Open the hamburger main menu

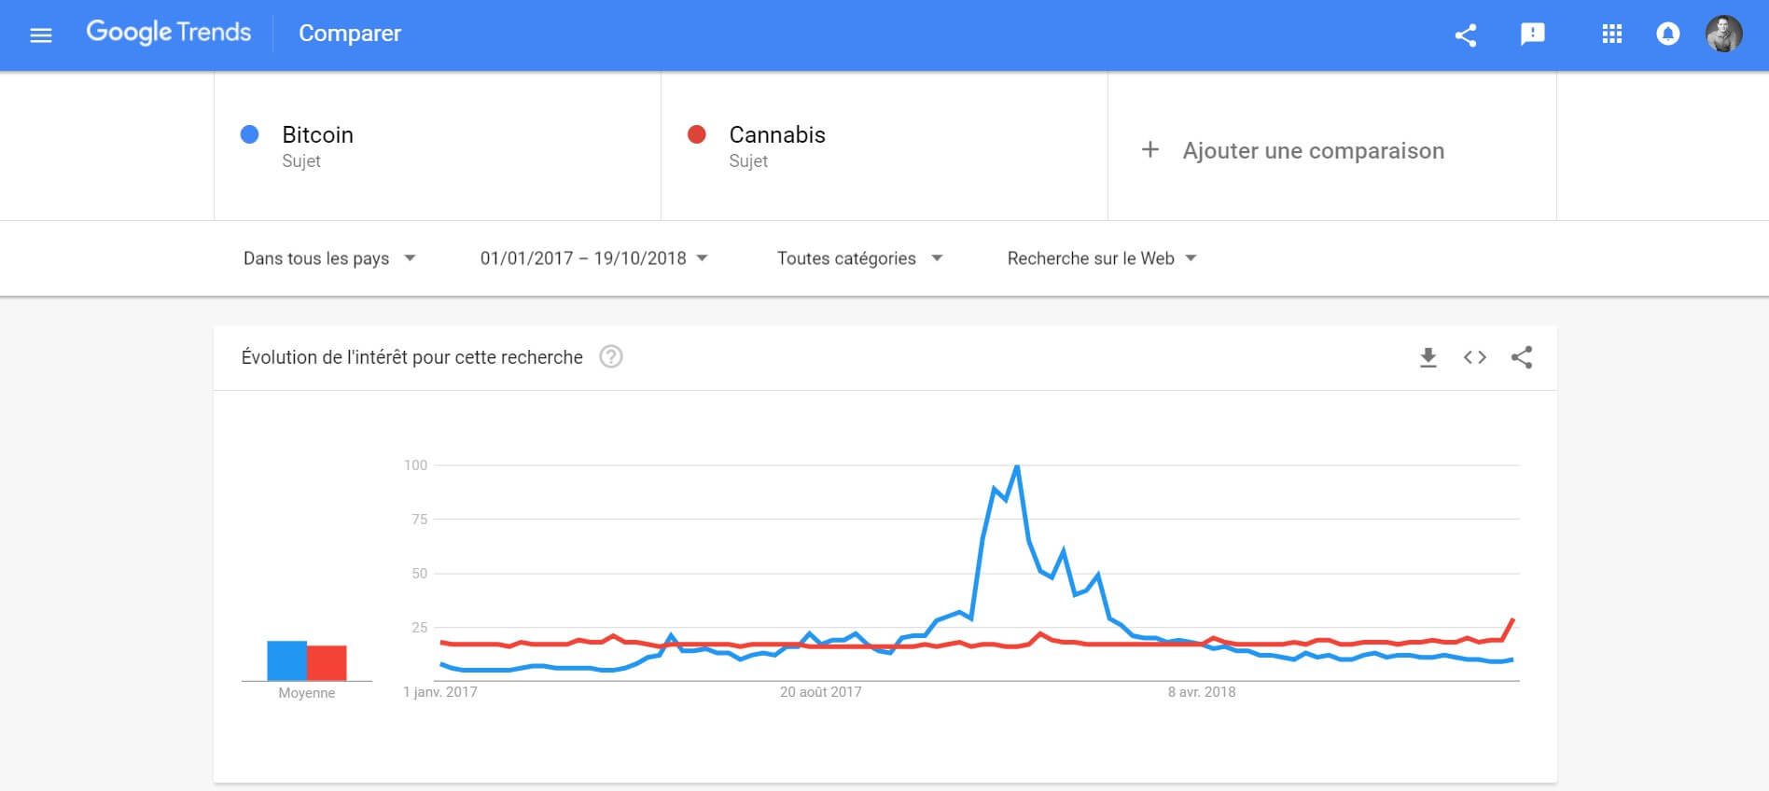[41, 35]
